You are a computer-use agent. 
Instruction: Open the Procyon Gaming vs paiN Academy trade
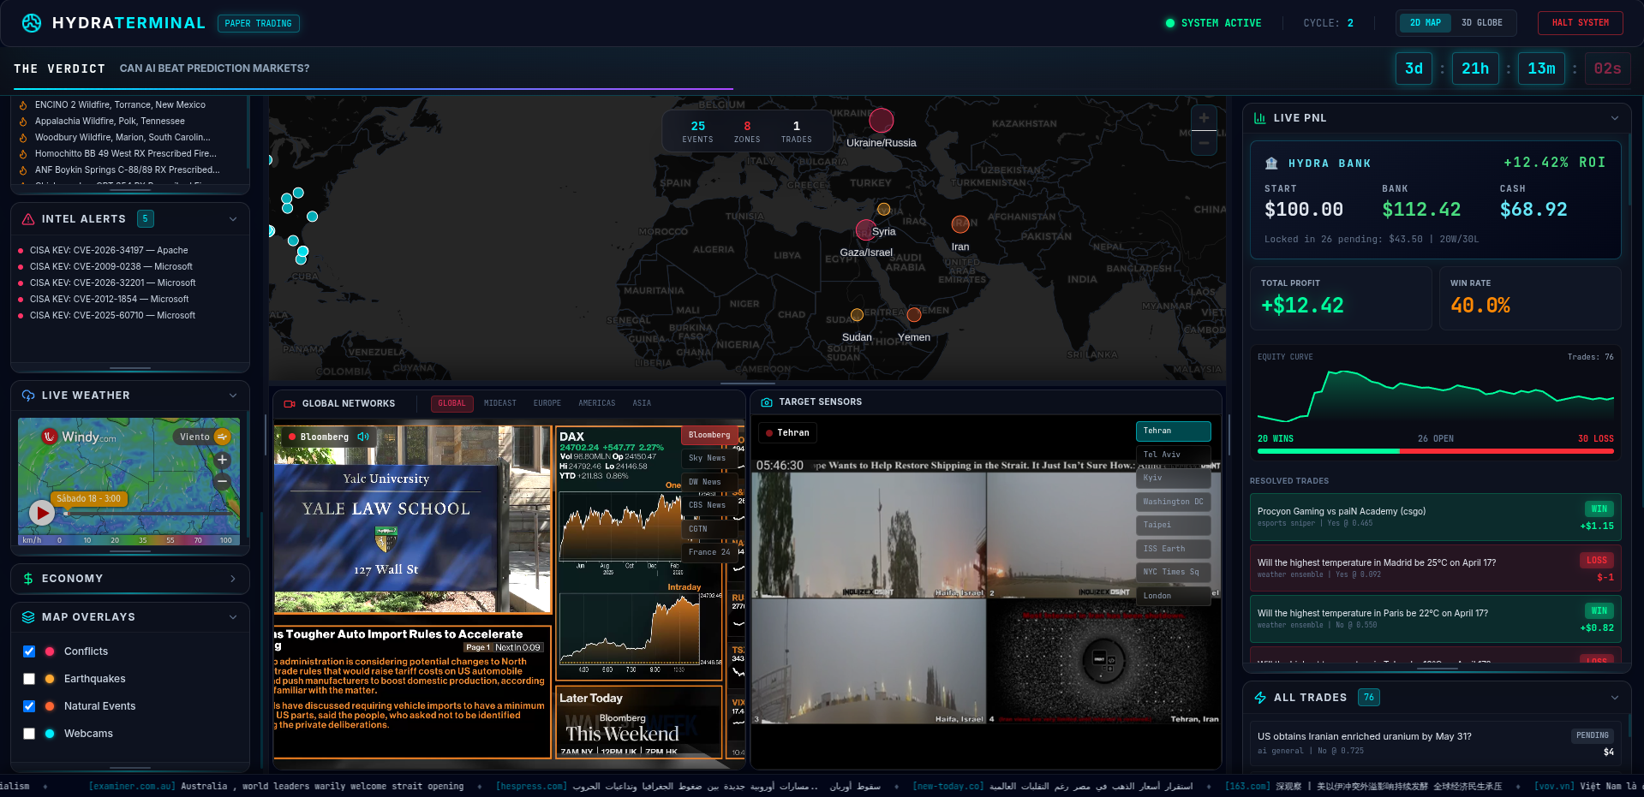[x=1436, y=516]
